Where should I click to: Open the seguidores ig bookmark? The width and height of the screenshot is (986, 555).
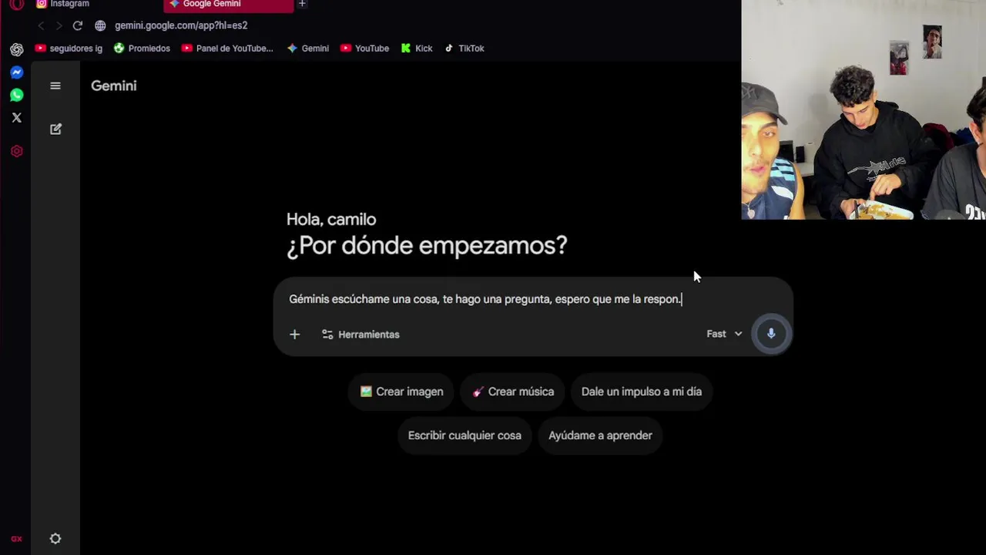(x=69, y=48)
